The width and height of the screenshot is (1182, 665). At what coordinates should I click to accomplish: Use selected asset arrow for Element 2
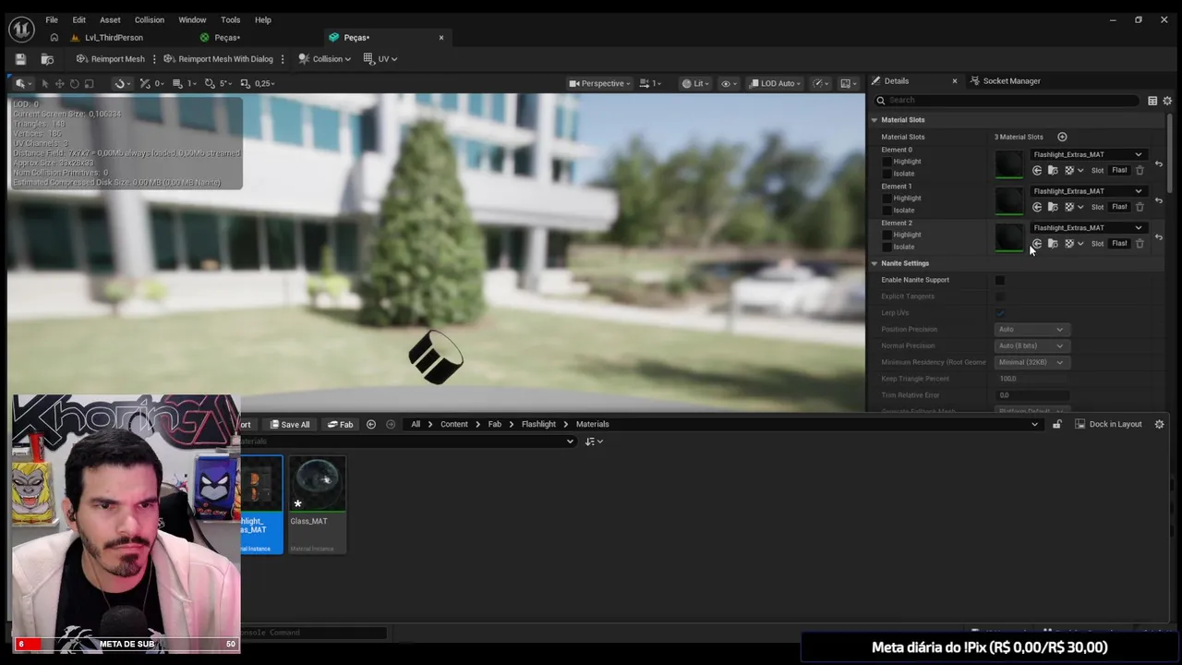[1037, 244]
